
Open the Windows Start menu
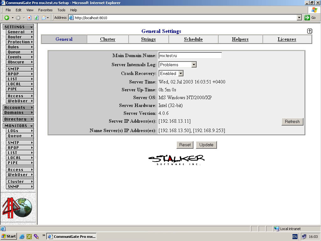point(8,236)
